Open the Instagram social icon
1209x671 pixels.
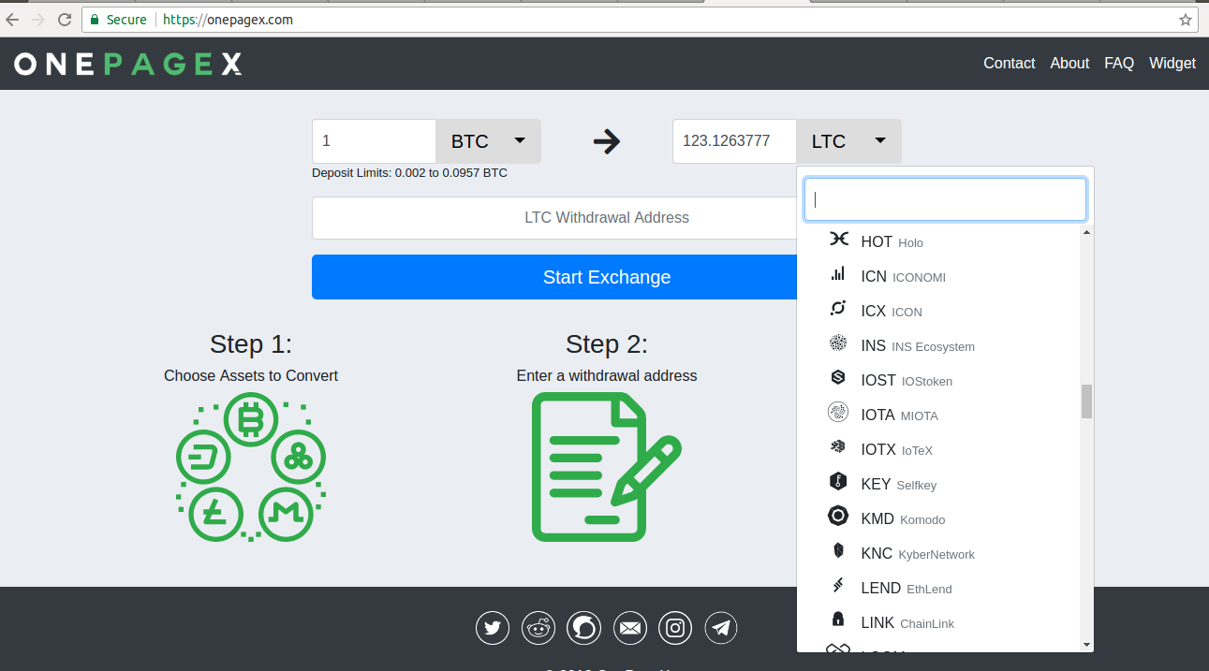point(675,628)
